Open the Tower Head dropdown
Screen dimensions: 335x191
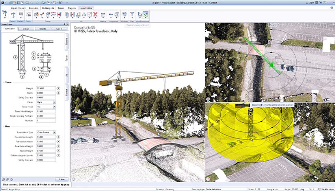click(x=54, y=107)
